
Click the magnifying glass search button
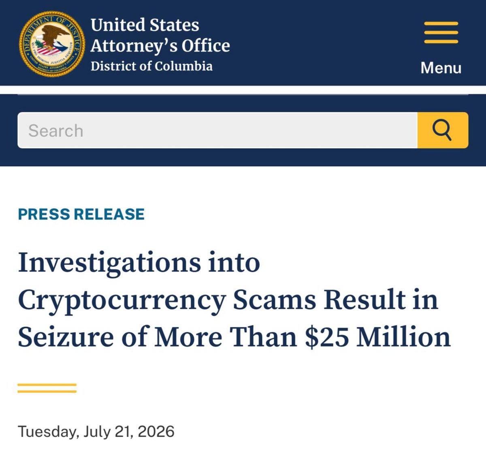[x=442, y=130]
